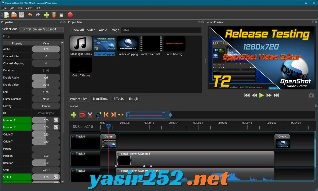This screenshot has width=318, height=191.
Task: Jump to next marker
Action: pos(113,115)
